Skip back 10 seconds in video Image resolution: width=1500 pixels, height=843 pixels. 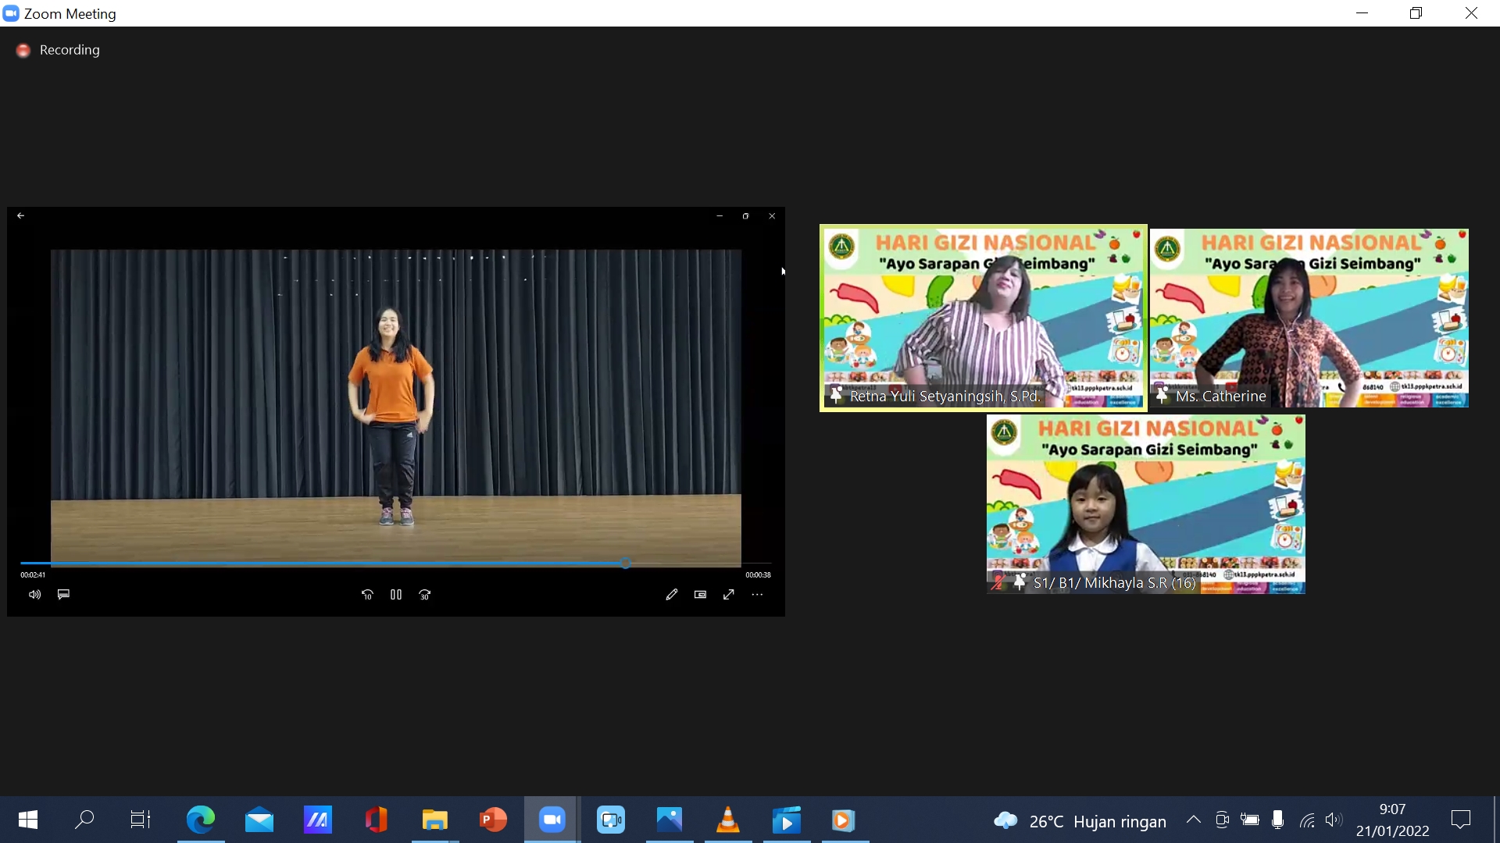click(367, 595)
